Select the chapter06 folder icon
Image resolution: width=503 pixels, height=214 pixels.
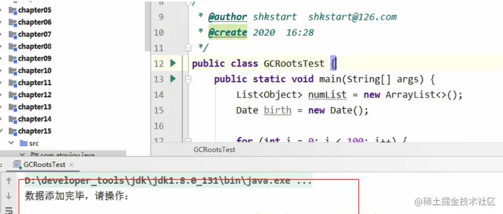(x=13, y=22)
